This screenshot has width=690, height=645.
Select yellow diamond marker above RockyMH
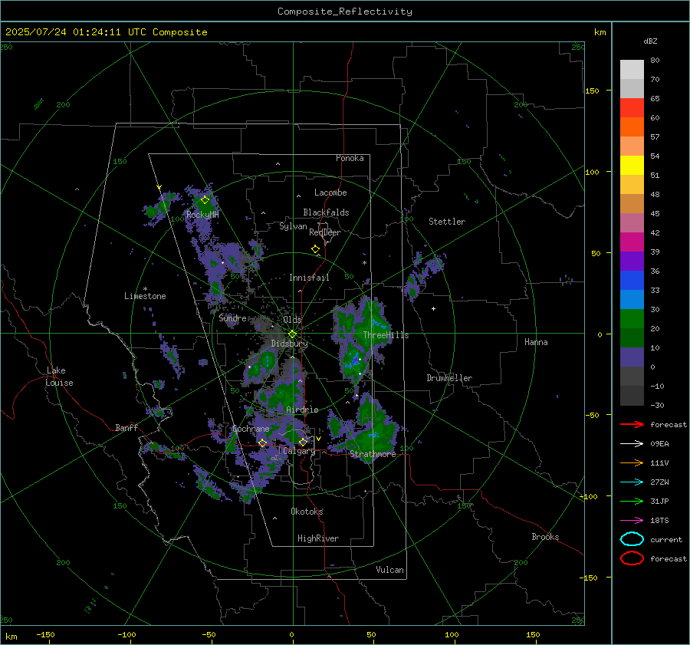205,200
